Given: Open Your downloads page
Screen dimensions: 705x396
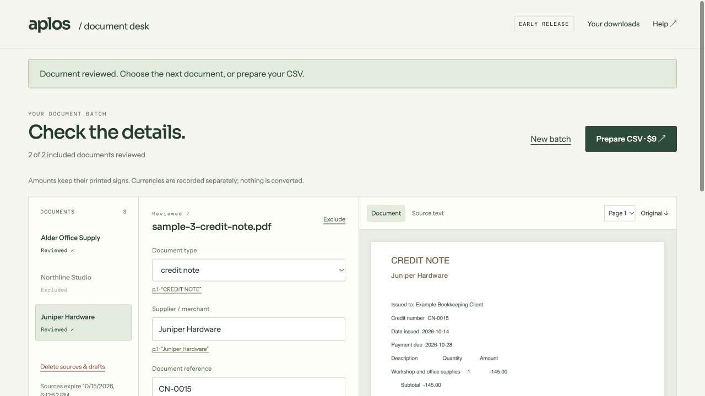Looking at the screenshot, I should [x=614, y=24].
